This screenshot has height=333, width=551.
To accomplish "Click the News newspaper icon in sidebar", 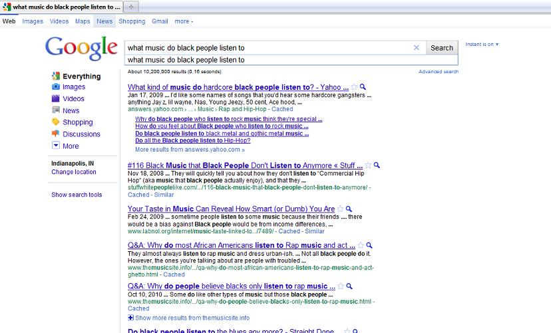I will click(x=56, y=110).
